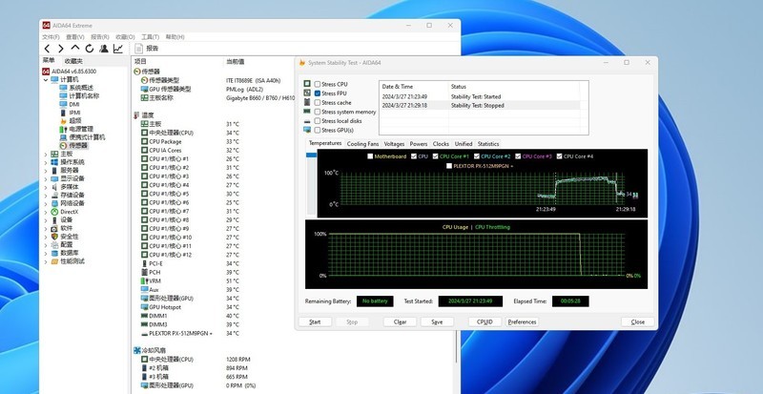Enable the Stress GPU(s) checkbox

click(319, 130)
